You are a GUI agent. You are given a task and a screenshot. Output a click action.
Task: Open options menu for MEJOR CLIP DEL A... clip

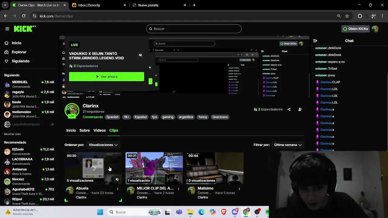pyautogui.click(x=178, y=189)
